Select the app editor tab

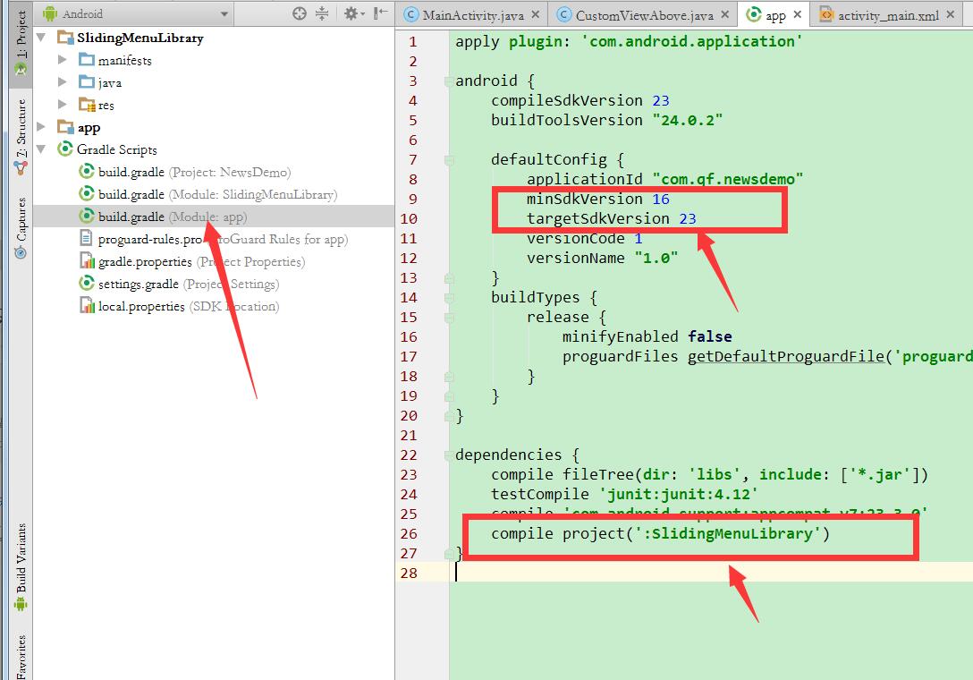[775, 15]
